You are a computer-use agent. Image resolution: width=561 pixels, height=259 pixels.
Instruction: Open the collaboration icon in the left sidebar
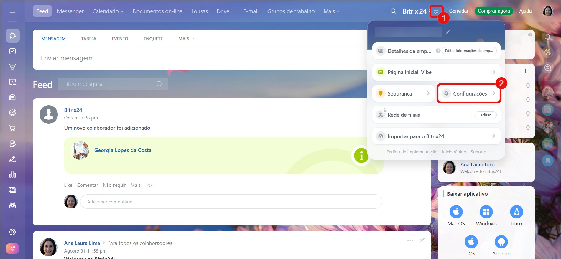click(x=12, y=36)
